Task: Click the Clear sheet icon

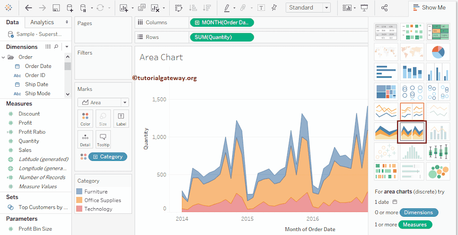Action: [155, 8]
